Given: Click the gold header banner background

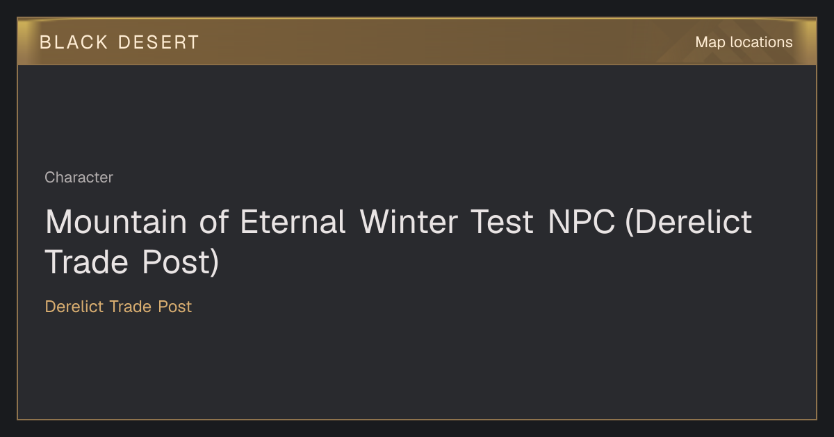Looking at the screenshot, I should 417,42.
